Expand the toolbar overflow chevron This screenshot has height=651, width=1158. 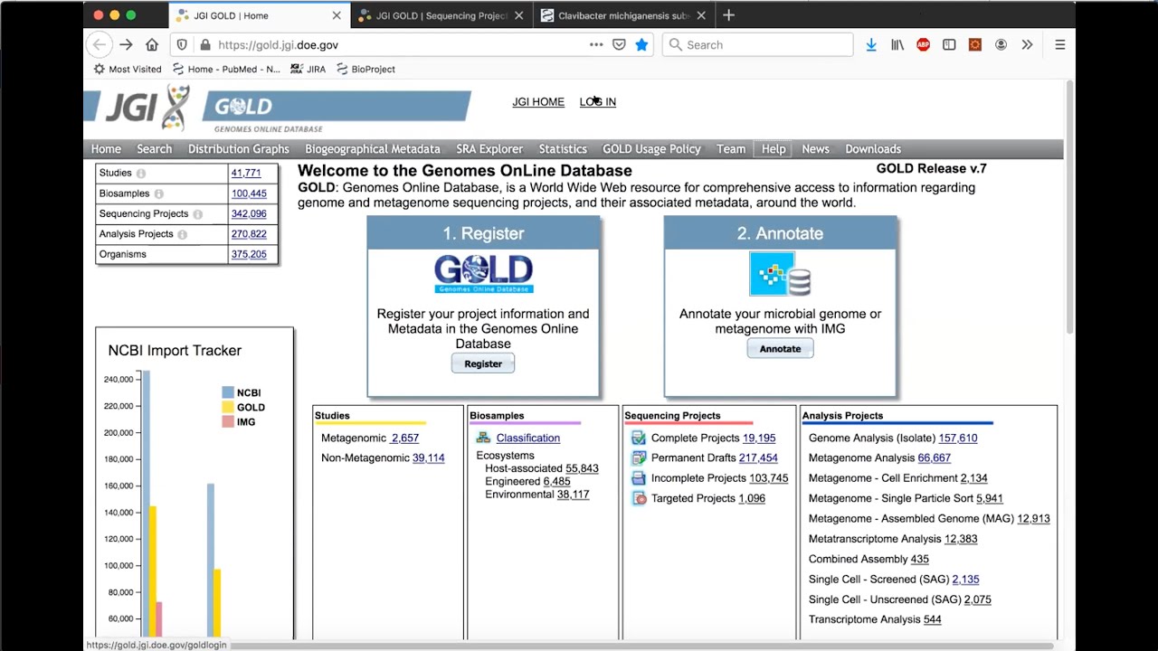1027,44
